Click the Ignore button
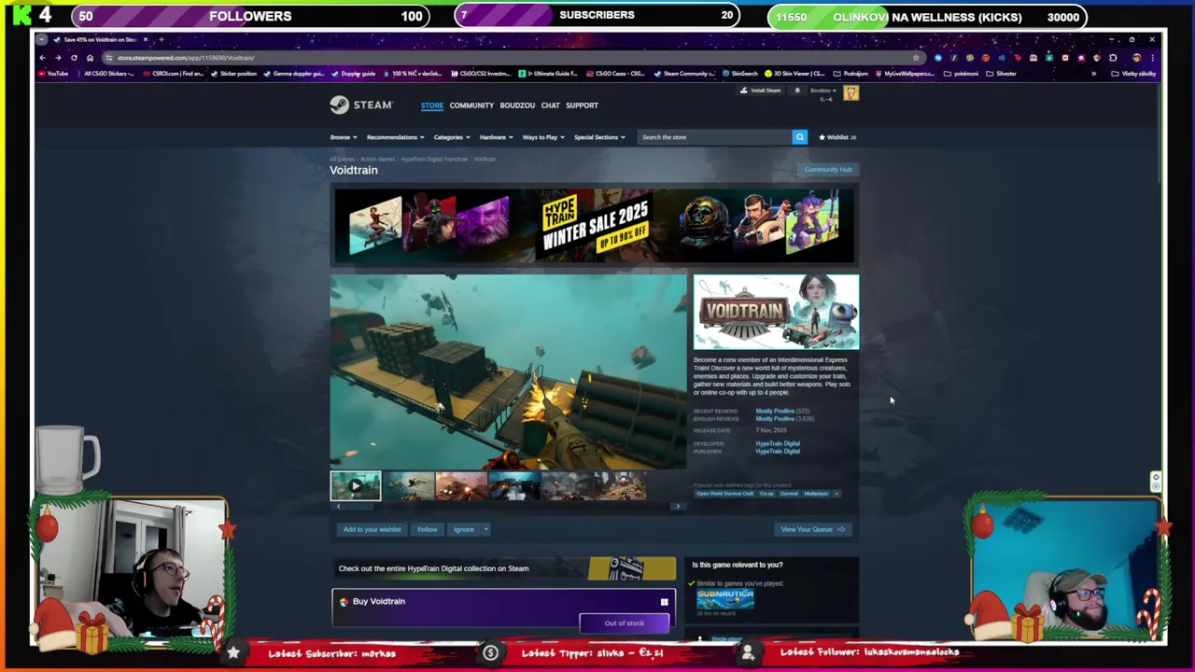The height and width of the screenshot is (672, 1195). point(464,529)
